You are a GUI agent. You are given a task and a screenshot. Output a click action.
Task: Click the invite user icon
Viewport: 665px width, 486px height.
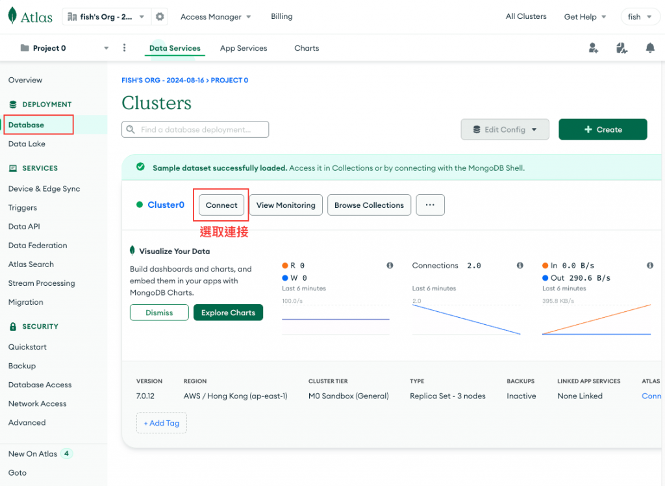point(594,48)
